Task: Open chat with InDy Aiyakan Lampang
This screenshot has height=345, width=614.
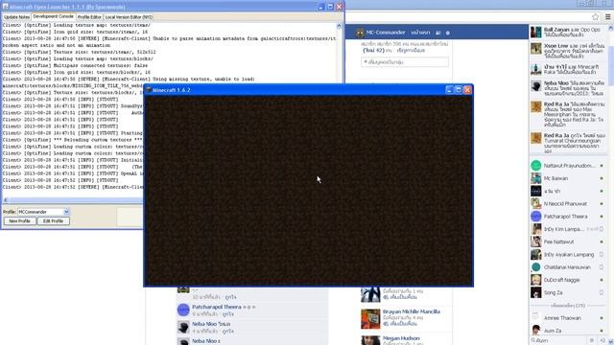Action: [x=568, y=255]
